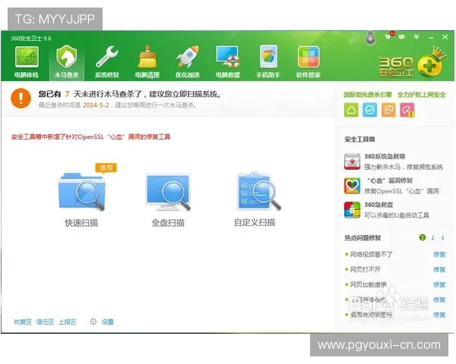Viewport: 456px width, 364px height.
Task: Open 手机助手 phone assistant
Action: 268,62
